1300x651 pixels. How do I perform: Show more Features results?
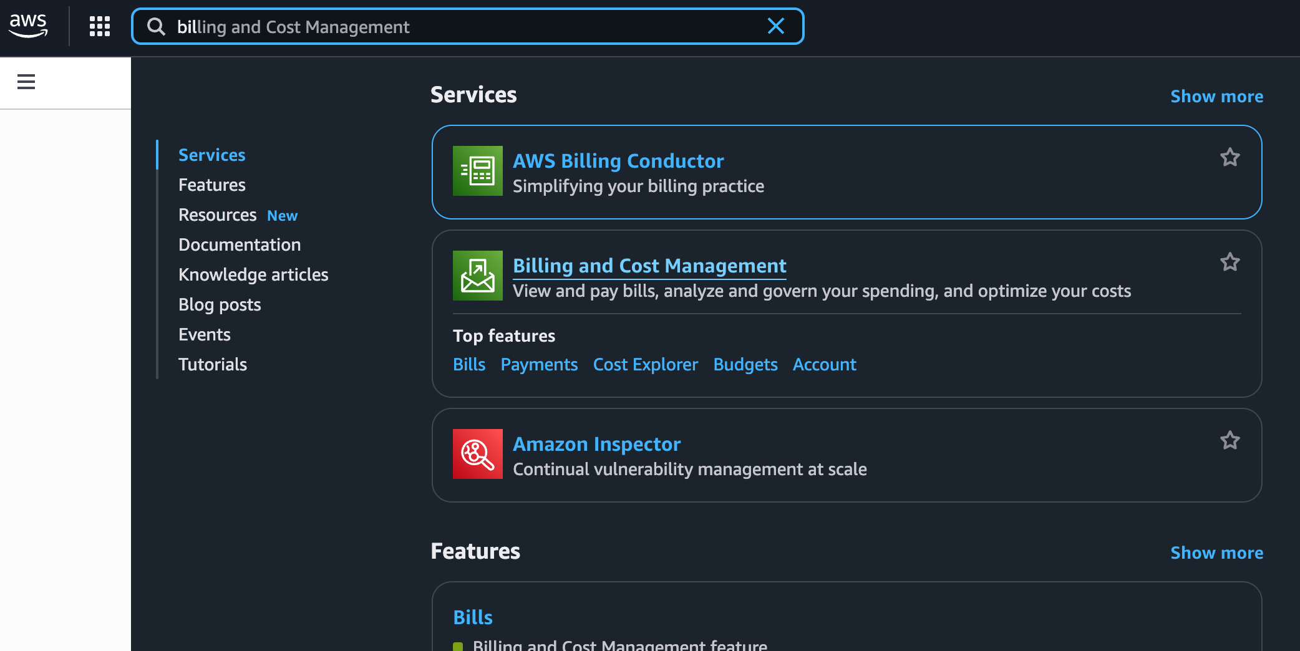pyautogui.click(x=1216, y=552)
